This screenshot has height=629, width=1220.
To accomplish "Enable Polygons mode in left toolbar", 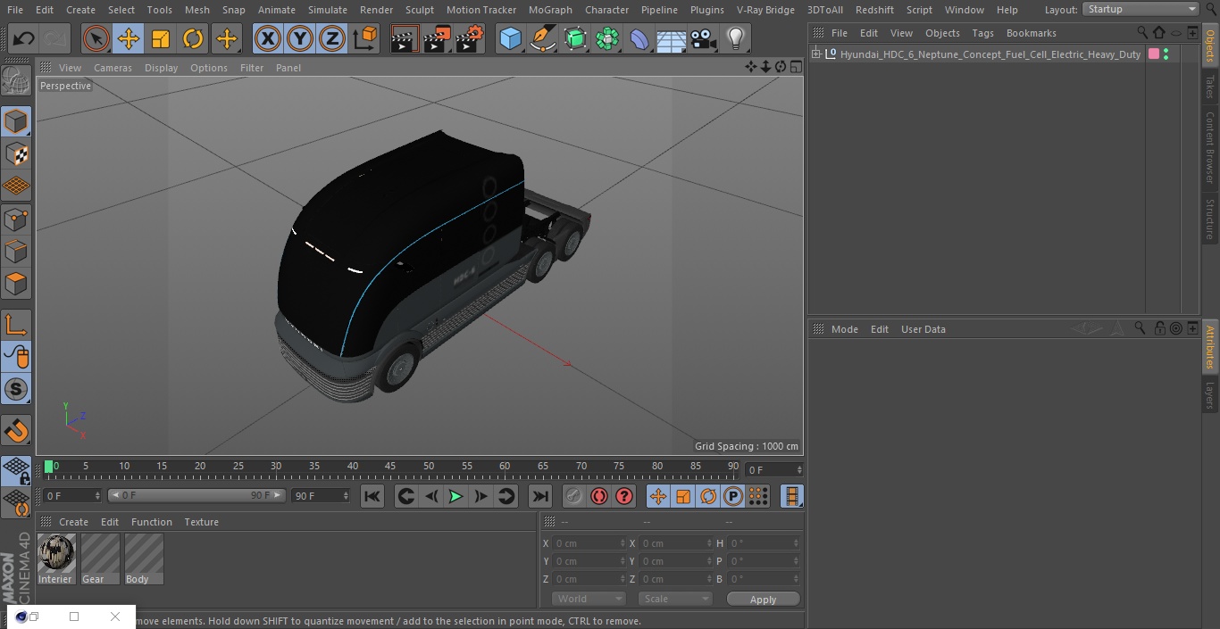I will 16,285.
